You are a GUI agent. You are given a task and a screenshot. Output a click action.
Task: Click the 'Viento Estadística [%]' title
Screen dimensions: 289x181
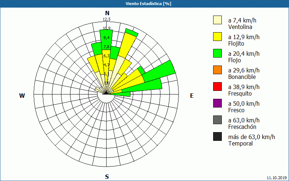[148, 4]
